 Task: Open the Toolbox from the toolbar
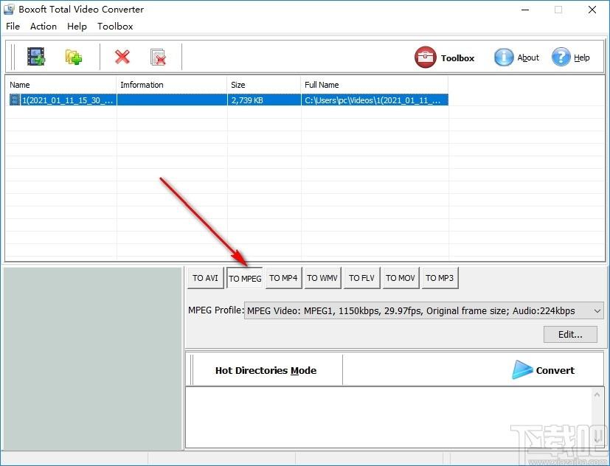click(445, 58)
